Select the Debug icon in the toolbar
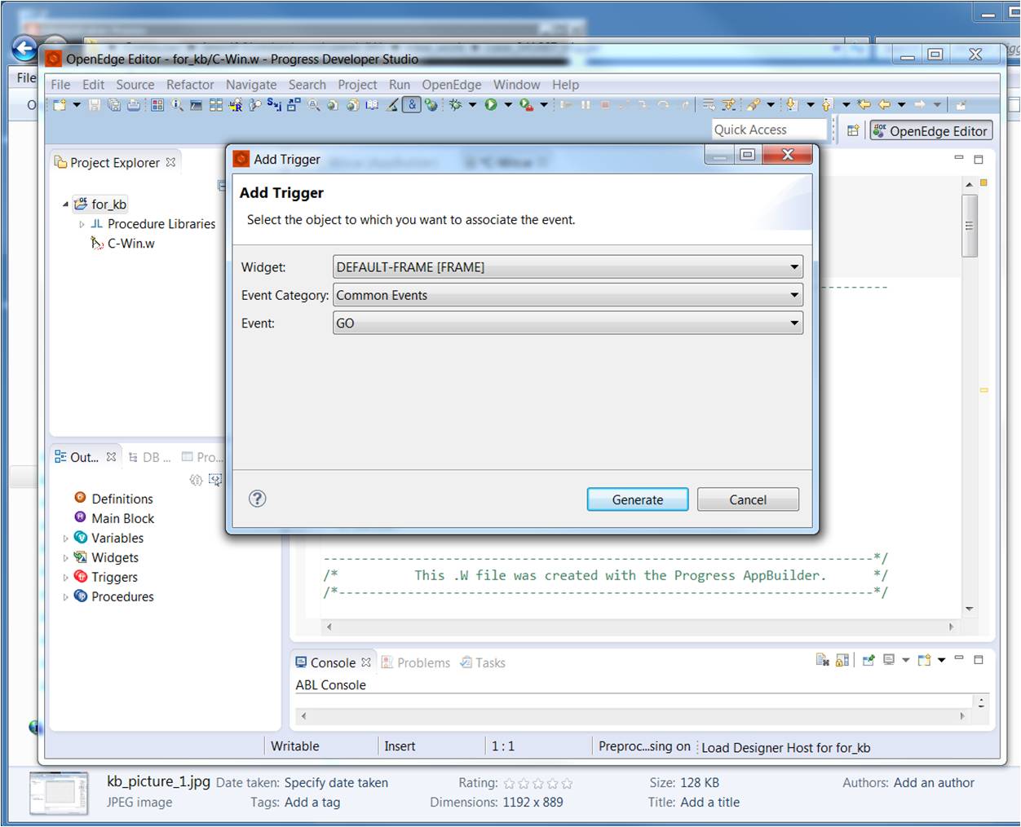This screenshot has height=827, width=1021. [457, 104]
